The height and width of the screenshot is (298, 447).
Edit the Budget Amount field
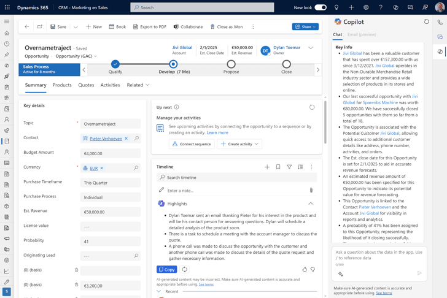click(111, 153)
